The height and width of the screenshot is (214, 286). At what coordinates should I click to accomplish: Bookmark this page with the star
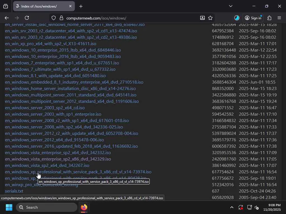(x=210, y=18)
